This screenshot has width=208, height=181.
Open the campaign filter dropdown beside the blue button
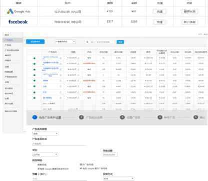pos(65,42)
